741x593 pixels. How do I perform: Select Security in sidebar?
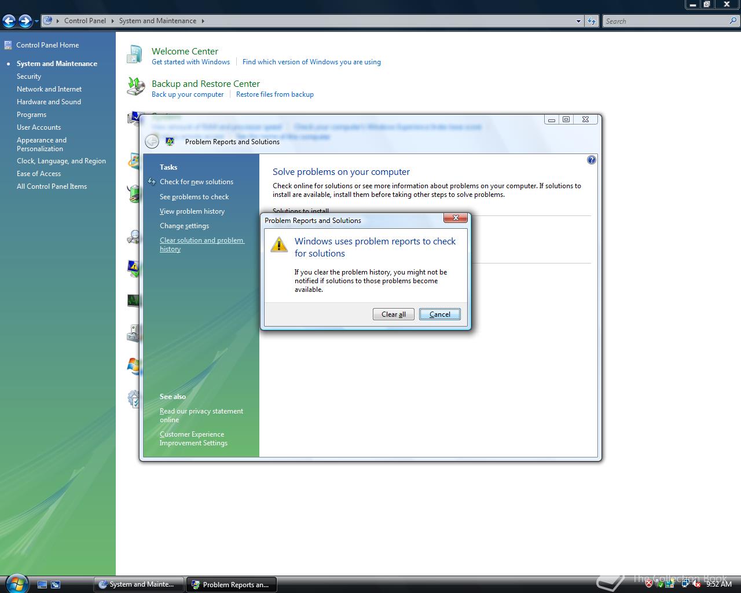click(x=29, y=76)
